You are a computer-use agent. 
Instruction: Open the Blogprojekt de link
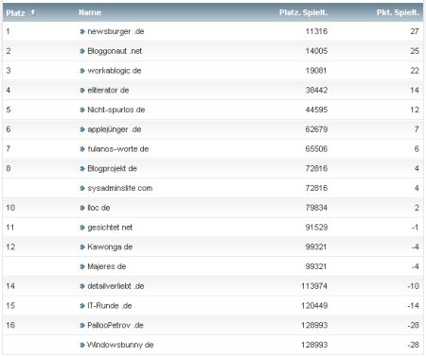tap(112, 168)
